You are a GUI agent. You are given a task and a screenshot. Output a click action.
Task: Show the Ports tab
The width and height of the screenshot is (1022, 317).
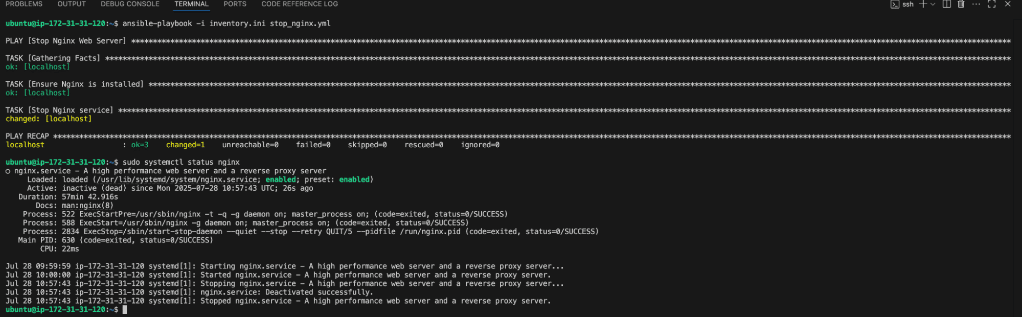[235, 4]
